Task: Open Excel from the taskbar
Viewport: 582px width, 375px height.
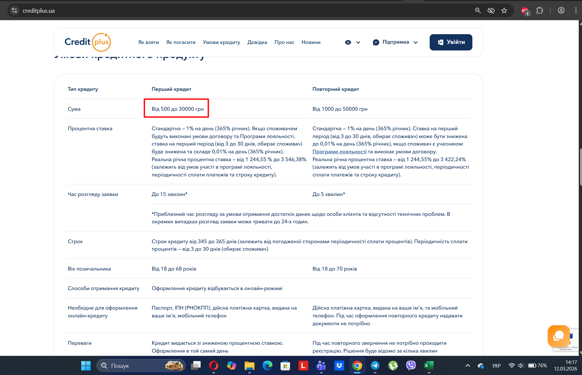Action: point(429,366)
